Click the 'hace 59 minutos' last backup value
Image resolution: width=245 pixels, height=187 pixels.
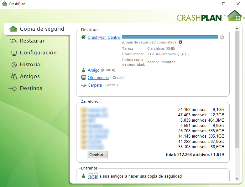coord(161,62)
